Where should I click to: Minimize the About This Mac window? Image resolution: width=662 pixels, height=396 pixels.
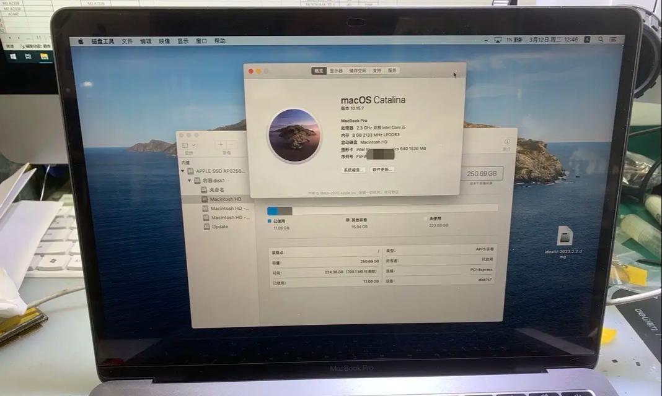(258, 71)
